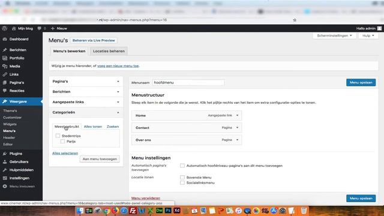Collapse sidebar with Menu invouwen
384x216 pixels.
point(22,187)
